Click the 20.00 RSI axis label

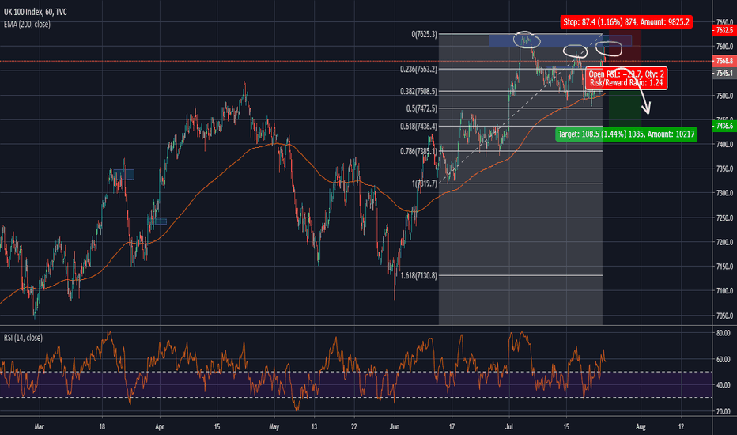point(724,411)
